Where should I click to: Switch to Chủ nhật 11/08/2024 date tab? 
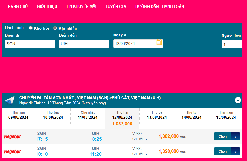click(88, 115)
